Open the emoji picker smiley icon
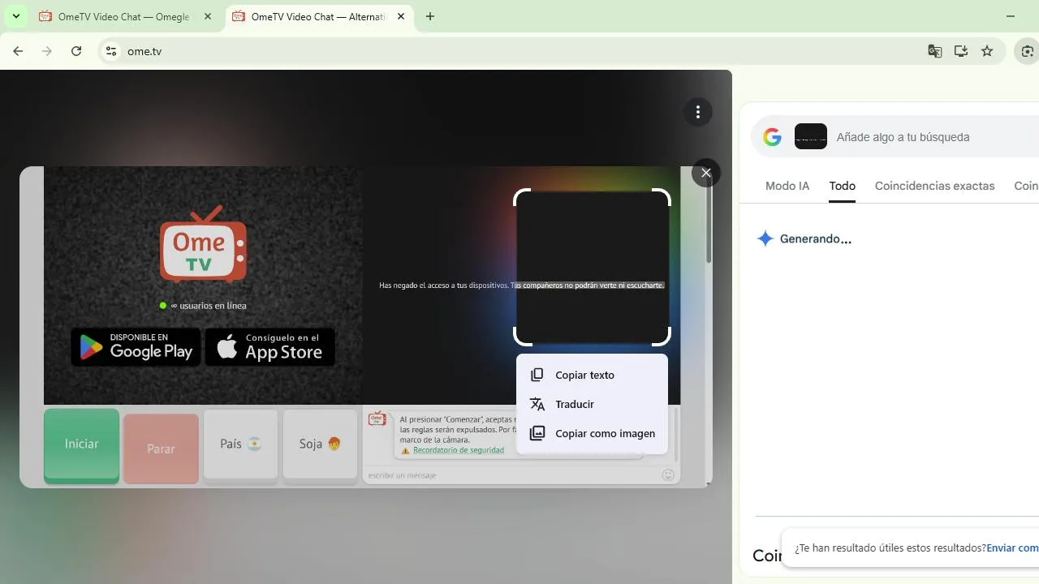Viewport: 1039px width, 584px height. (x=668, y=475)
